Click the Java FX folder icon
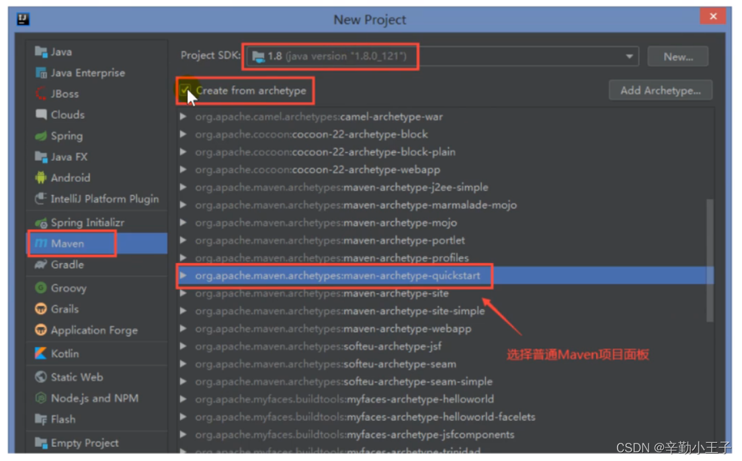Screen dimensions: 742x461 click(x=41, y=157)
